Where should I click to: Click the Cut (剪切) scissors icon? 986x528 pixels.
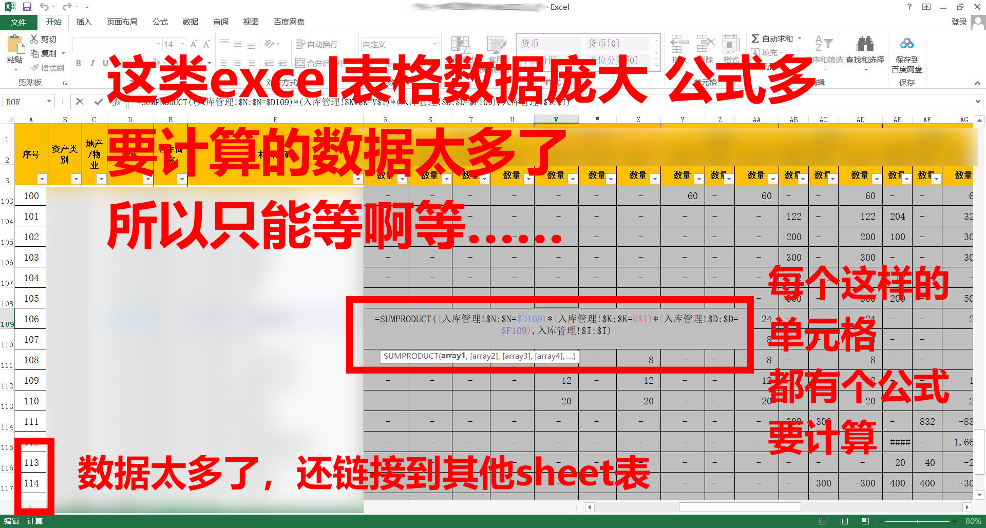click(34, 39)
